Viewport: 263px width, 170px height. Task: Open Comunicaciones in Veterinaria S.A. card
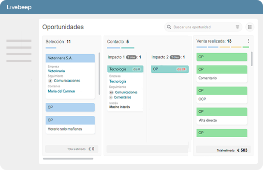click(67, 80)
